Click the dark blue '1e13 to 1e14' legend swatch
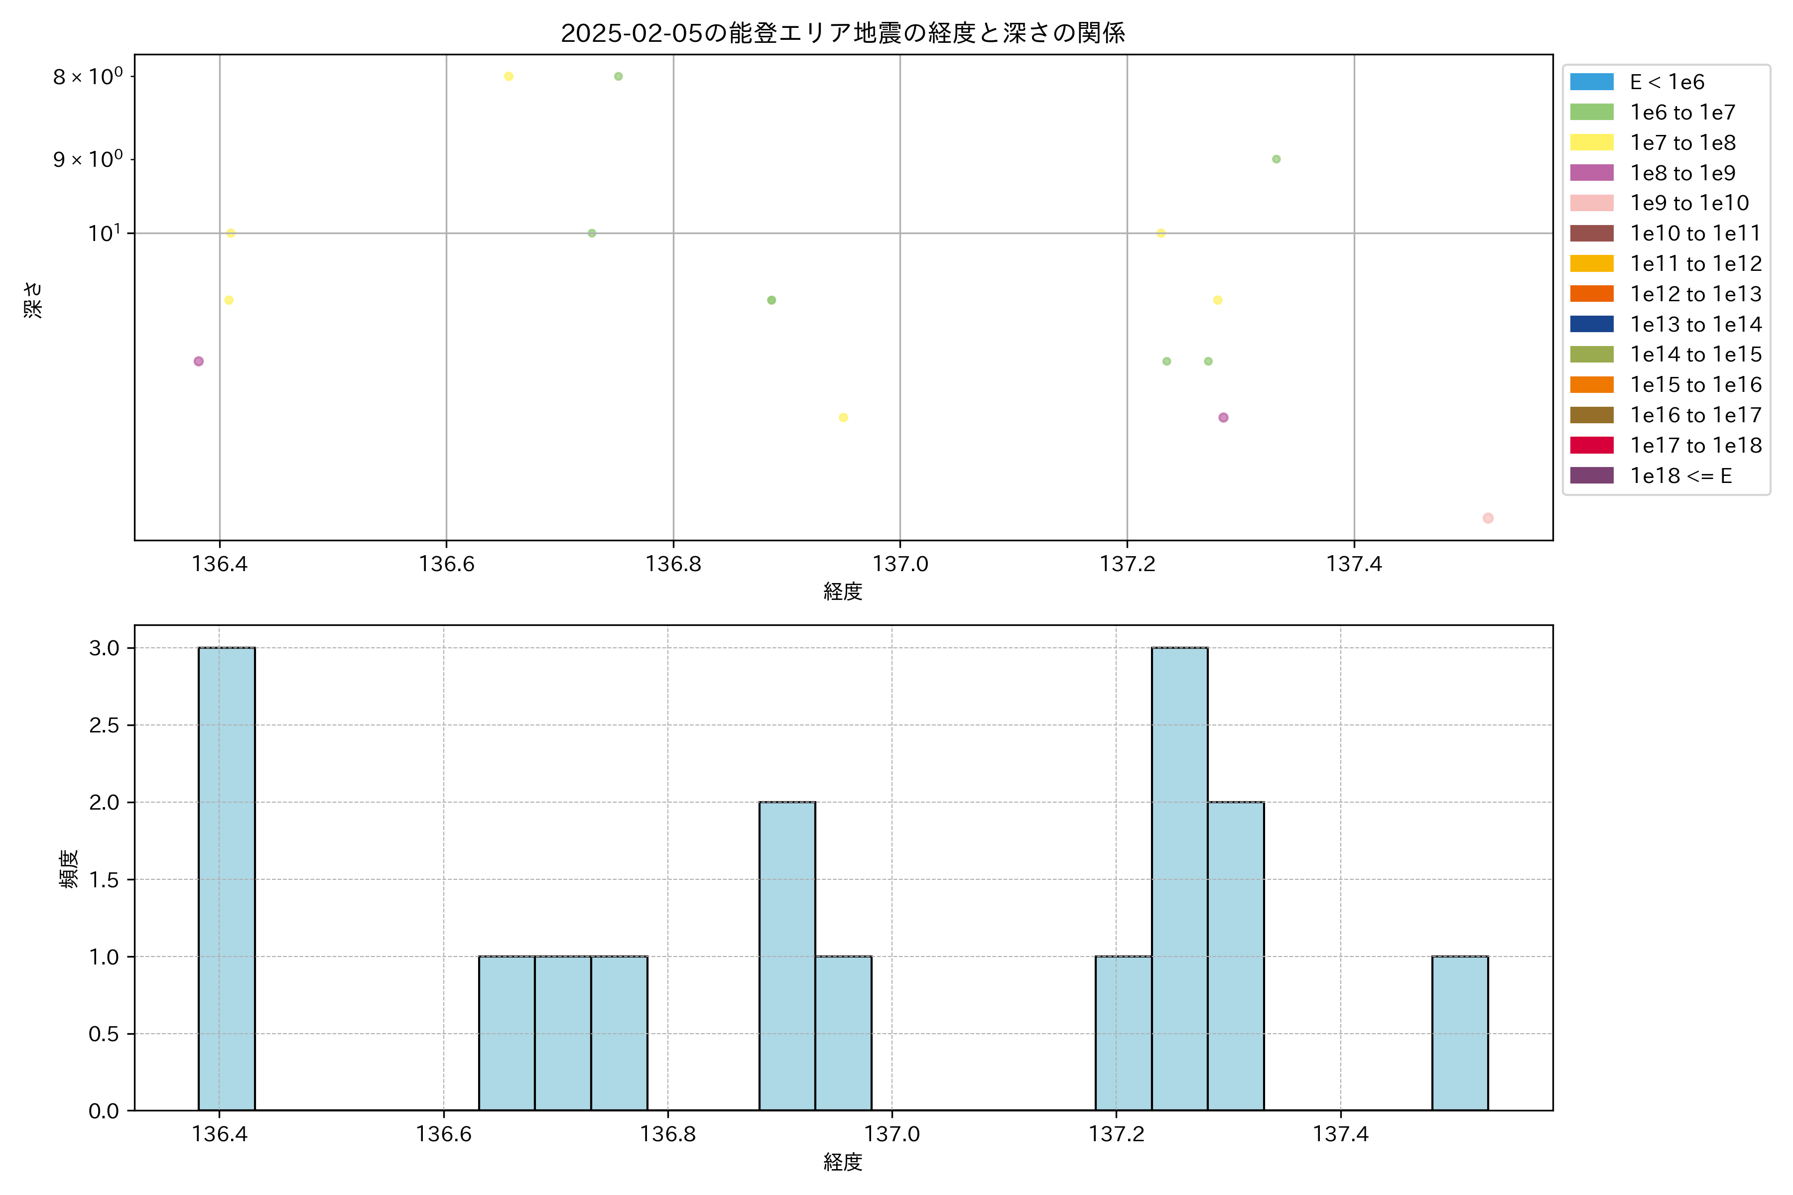Image resolution: width=1793 pixels, height=1195 pixels. point(1592,324)
